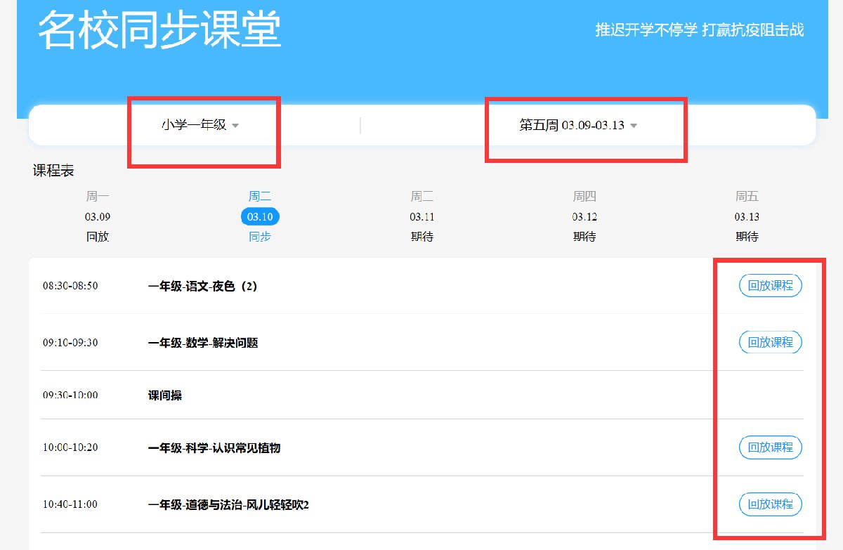Replay the 数学-解决问题 lesson via 回放课程
The height and width of the screenshot is (550, 843).
[x=770, y=342]
